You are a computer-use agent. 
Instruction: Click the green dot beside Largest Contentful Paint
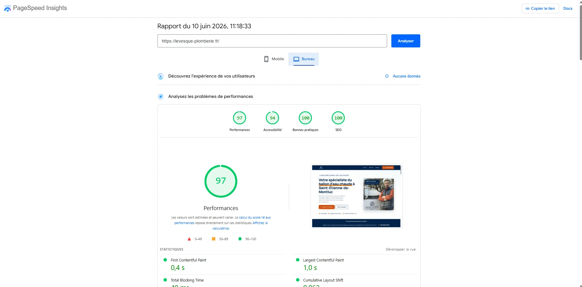coord(298,260)
